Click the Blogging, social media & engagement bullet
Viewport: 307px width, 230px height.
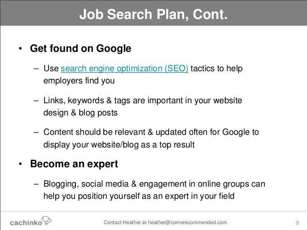pyautogui.click(x=154, y=190)
